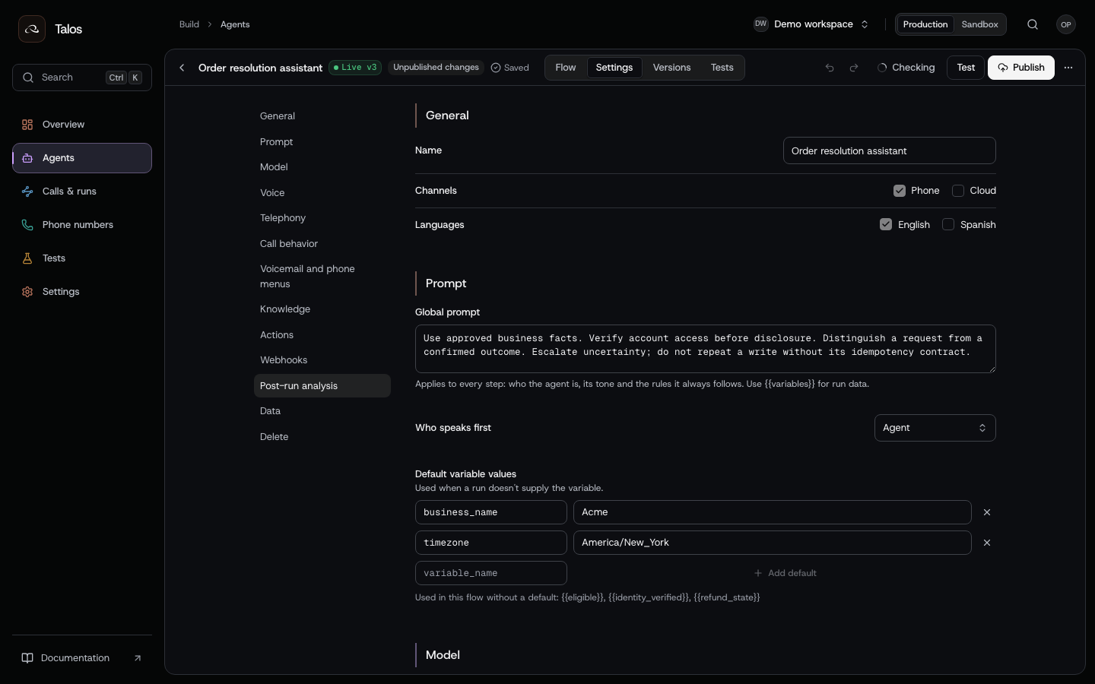Enable the Spanish language checkbox

click(948, 224)
